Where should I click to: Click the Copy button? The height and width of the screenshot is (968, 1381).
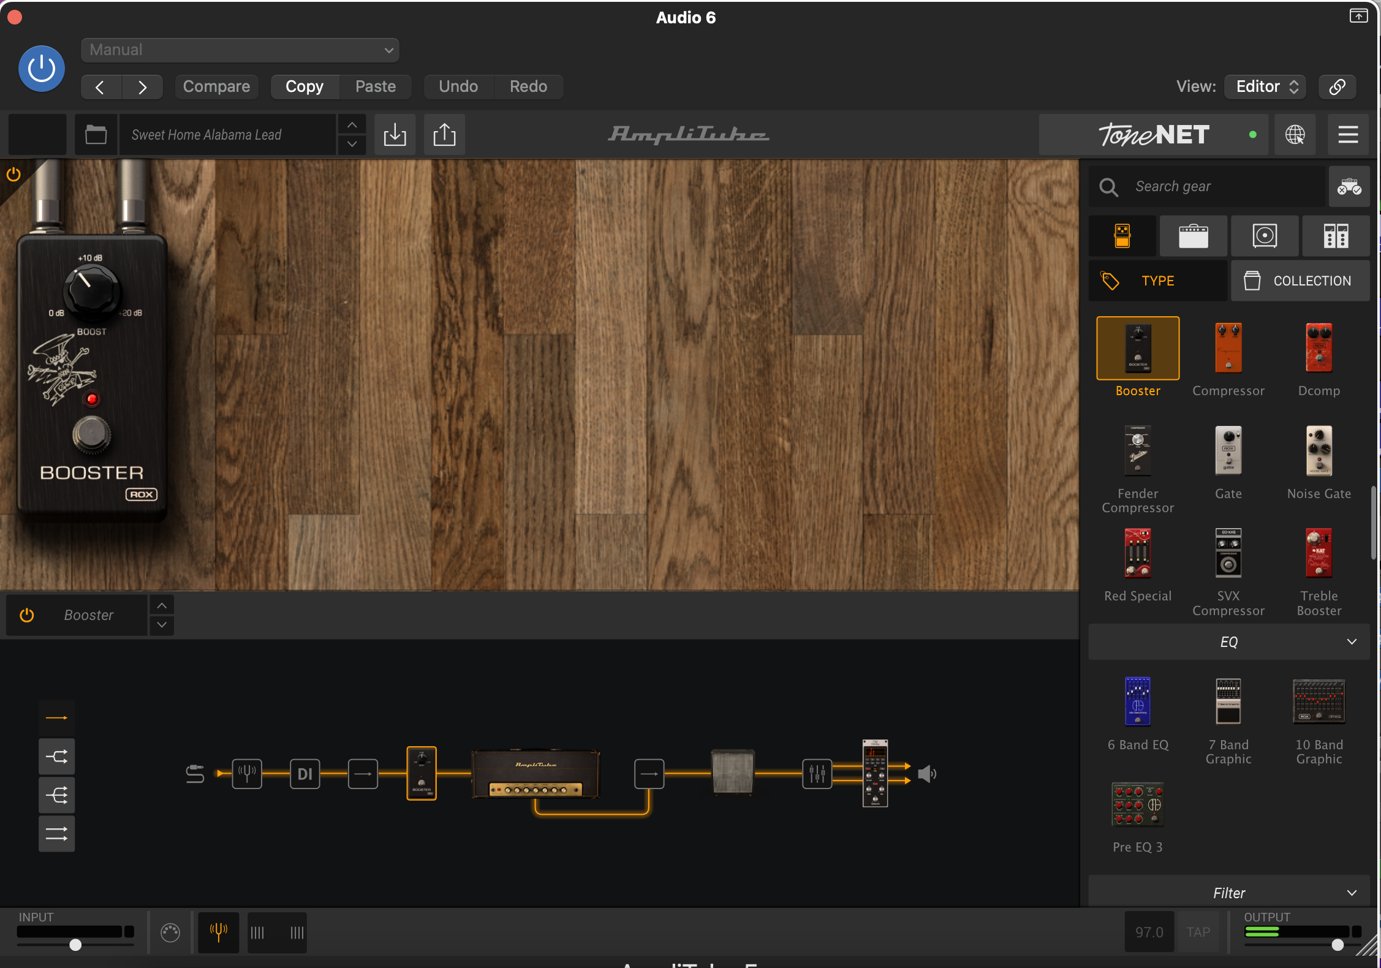(305, 87)
